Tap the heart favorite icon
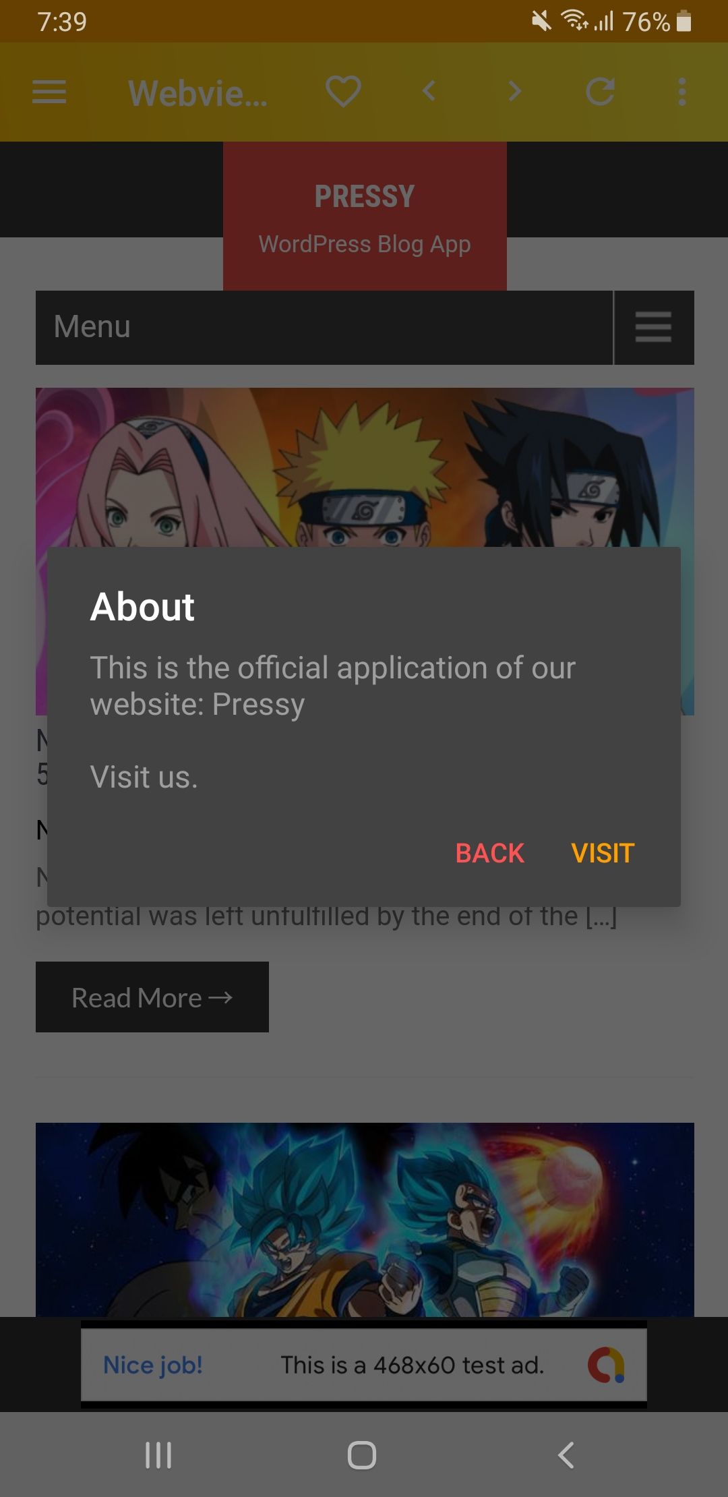The width and height of the screenshot is (728, 1497). (x=343, y=92)
